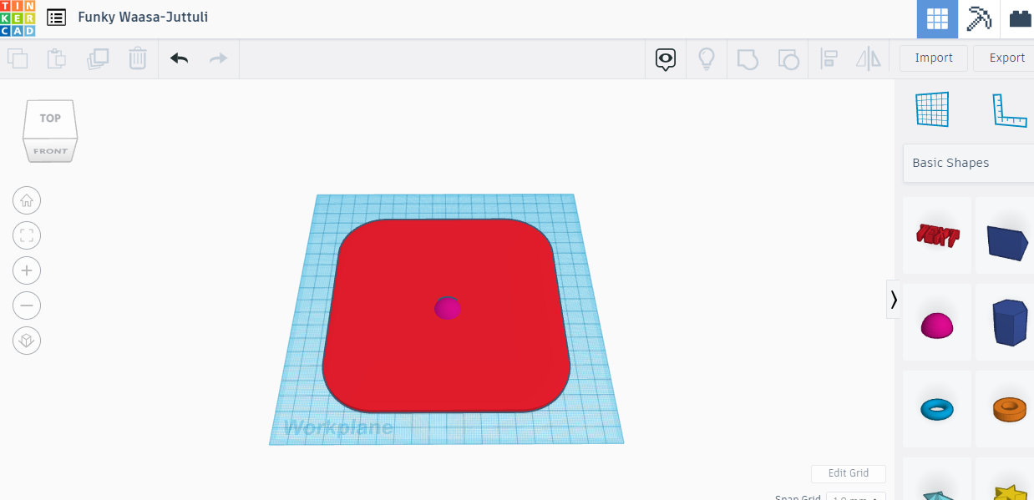Pick the pink Half Sphere shape

(937, 322)
